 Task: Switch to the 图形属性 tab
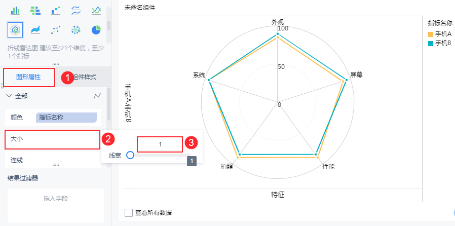tap(28, 77)
